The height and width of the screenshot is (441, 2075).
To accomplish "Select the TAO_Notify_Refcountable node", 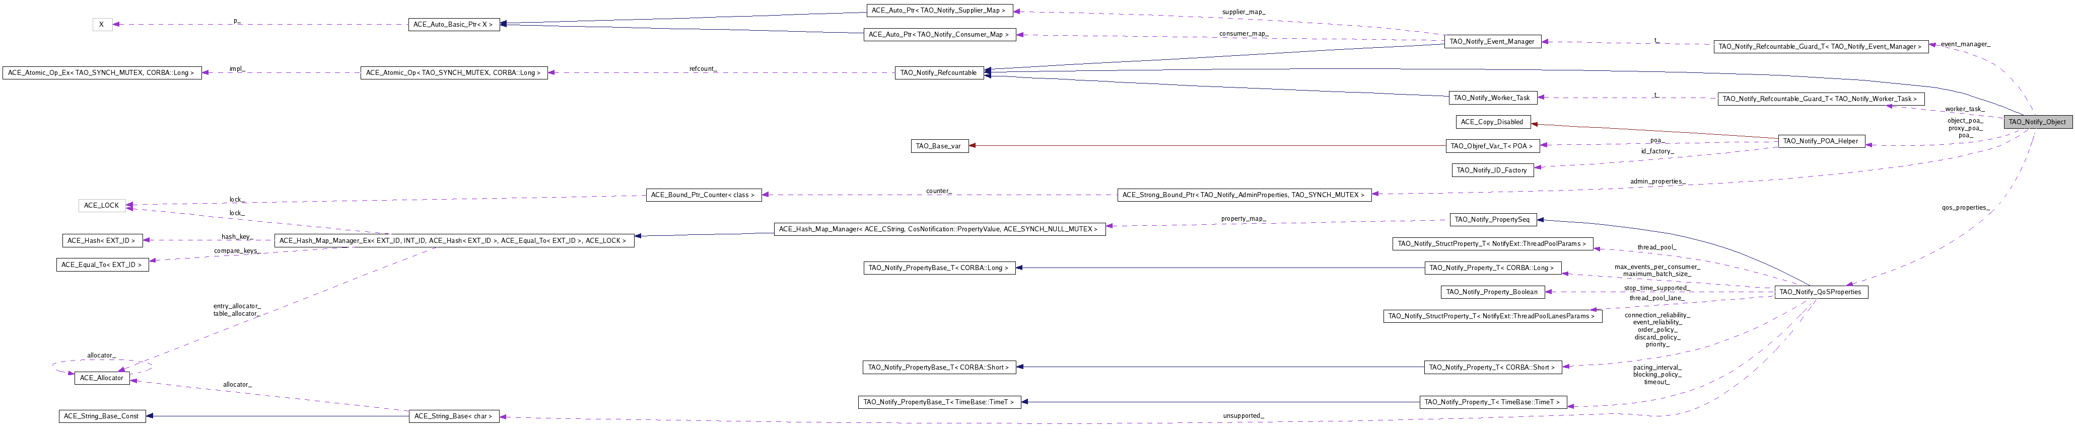I will pyautogui.click(x=938, y=72).
